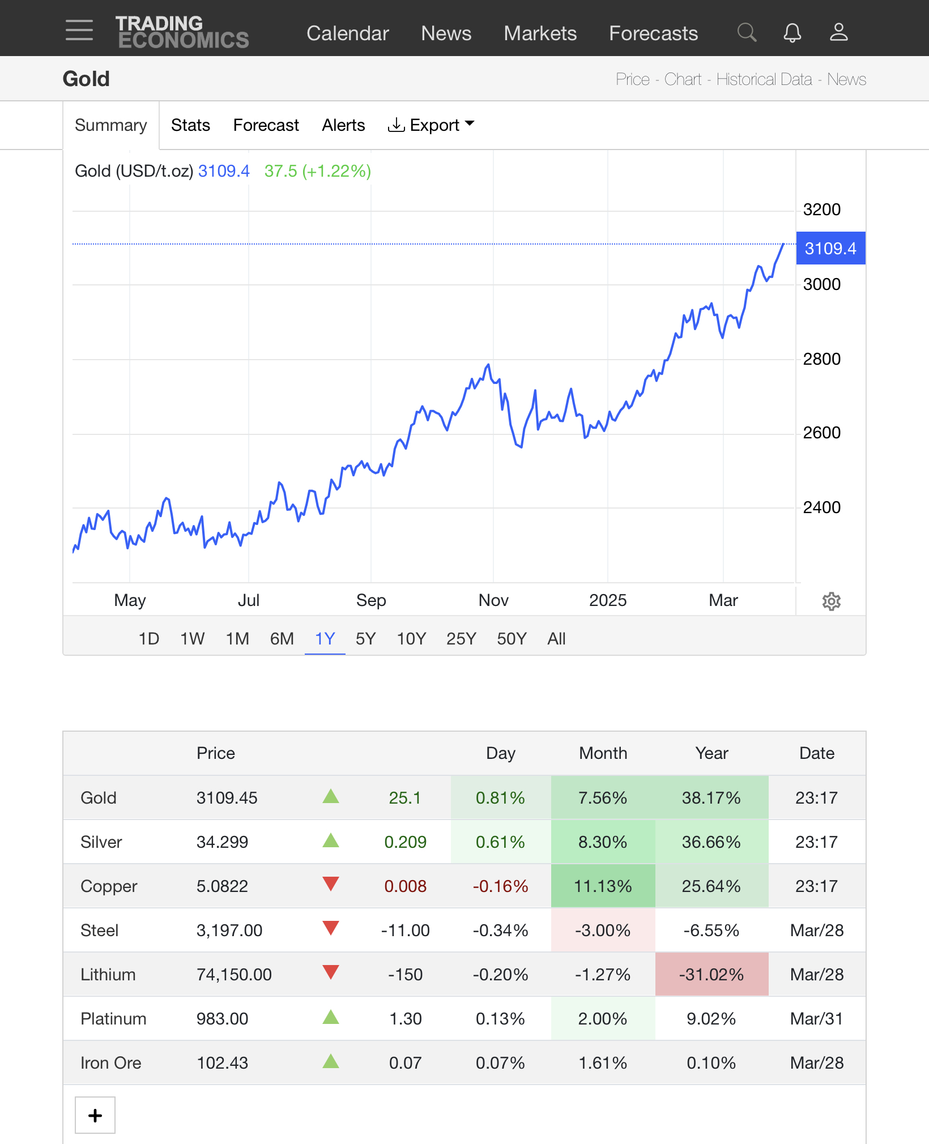
Task: Click the Export download icon
Action: (396, 125)
